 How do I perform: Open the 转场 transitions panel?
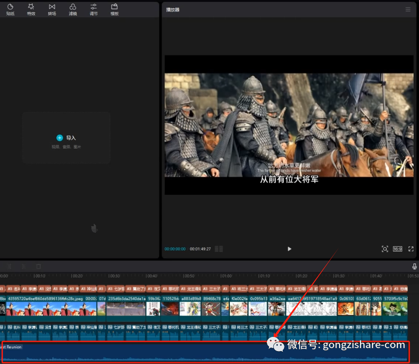[x=52, y=10]
